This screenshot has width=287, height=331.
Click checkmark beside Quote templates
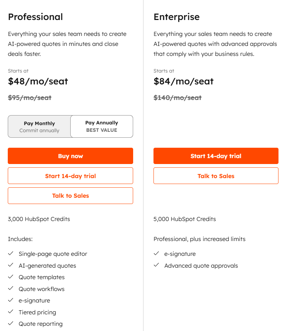point(11,277)
